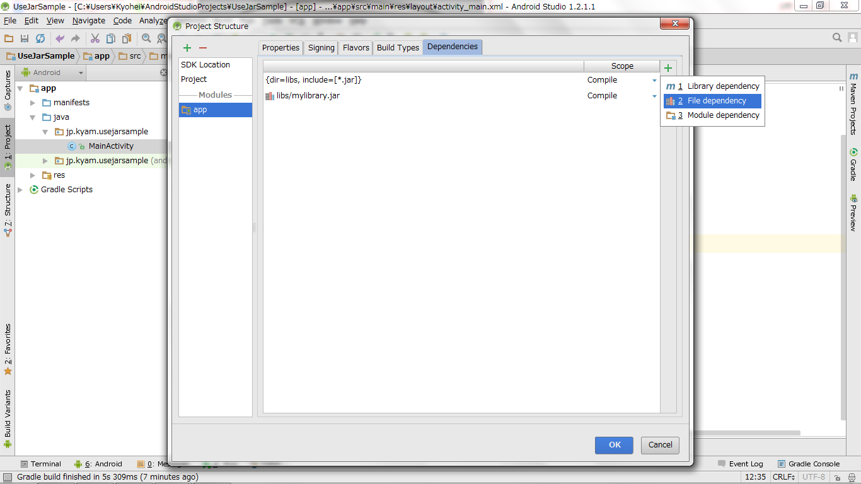Image resolution: width=861 pixels, height=484 pixels.
Task: Click OK in Project Structure dialog
Action: click(615, 445)
